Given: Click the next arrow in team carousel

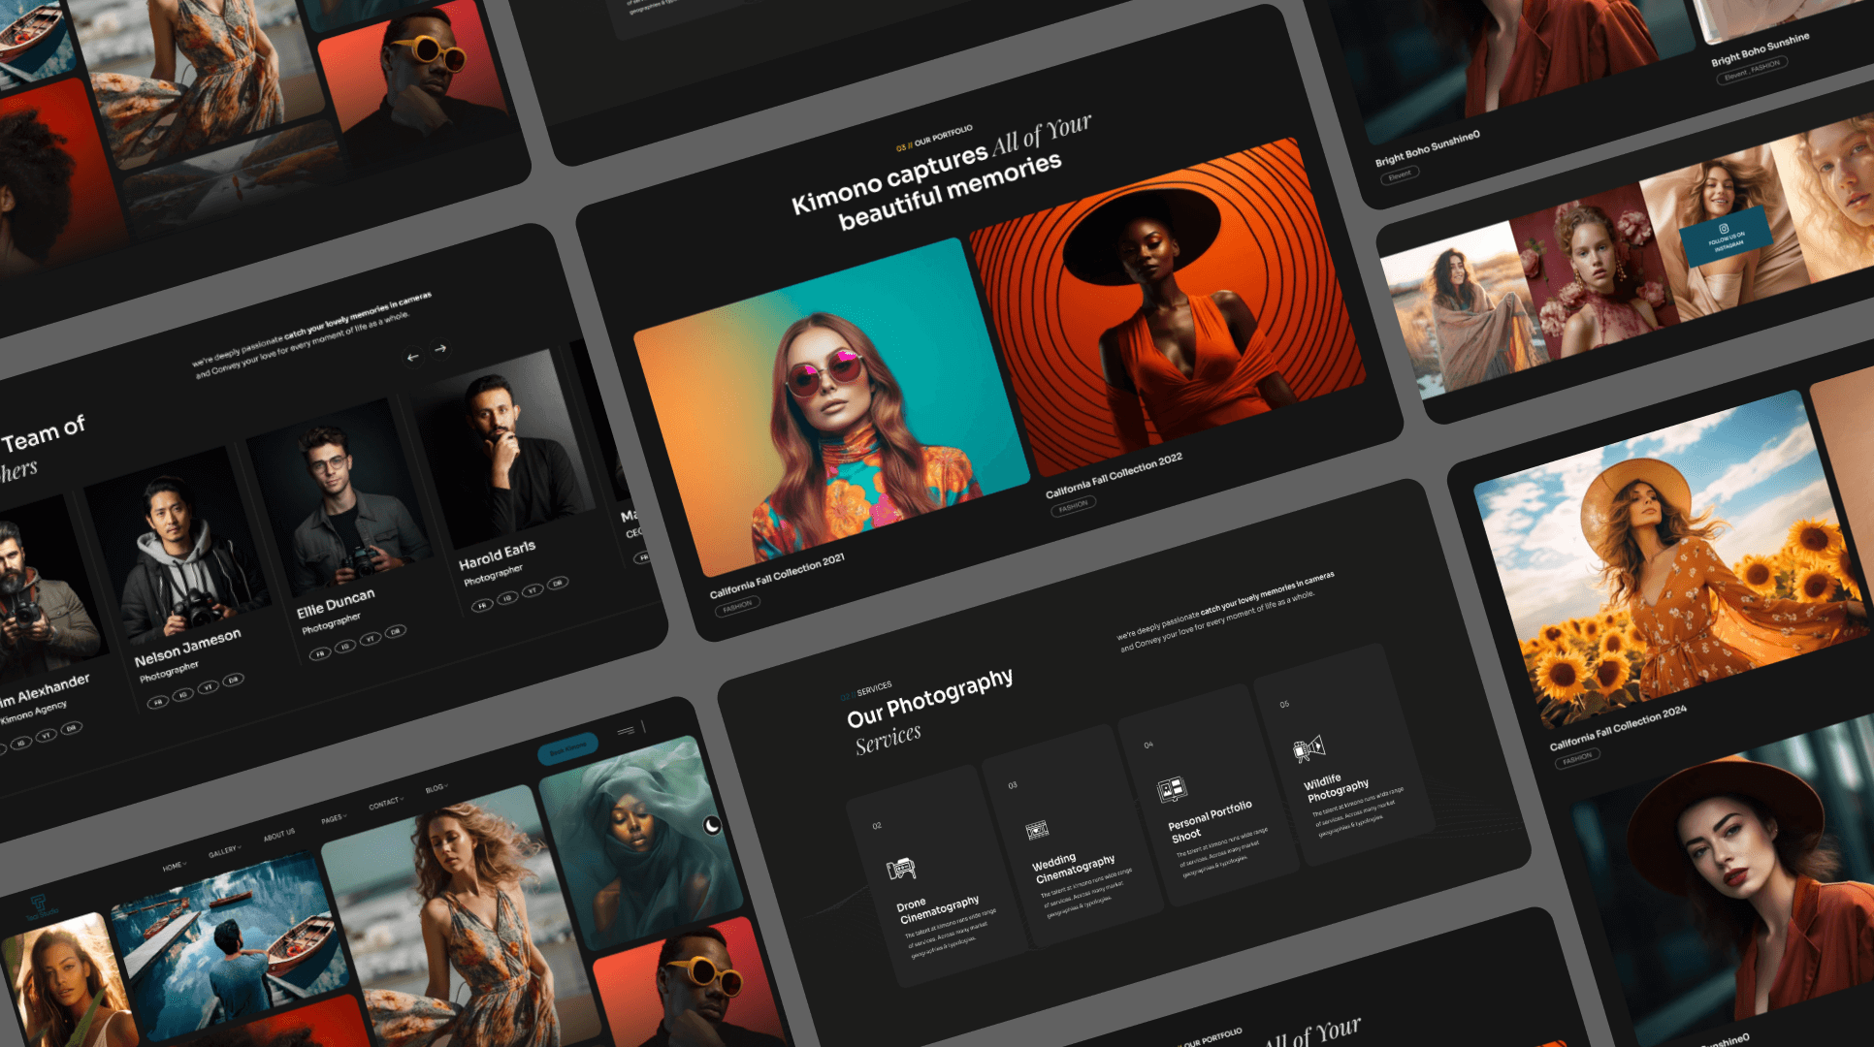Looking at the screenshot, I should [x=441, y=348].
